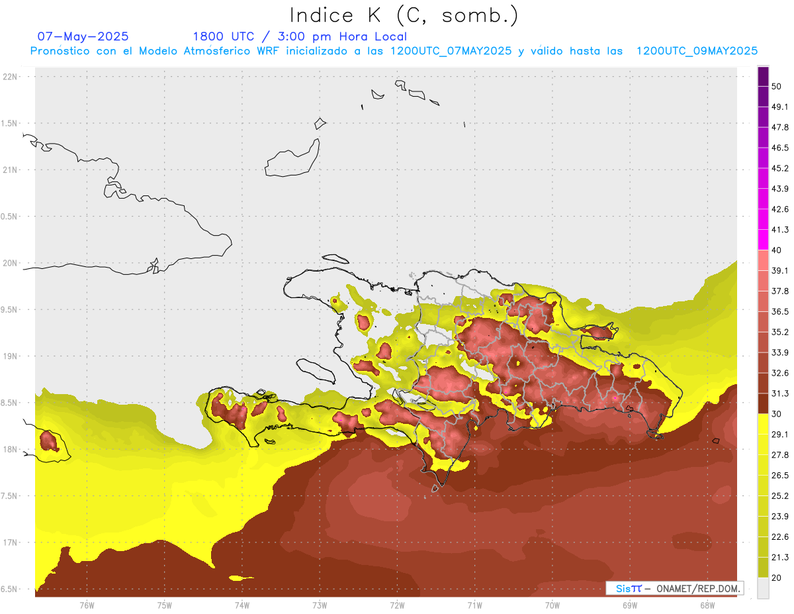Click the color bar value "29.1"
The image size is (794, 614).
(x=780, y=435)
